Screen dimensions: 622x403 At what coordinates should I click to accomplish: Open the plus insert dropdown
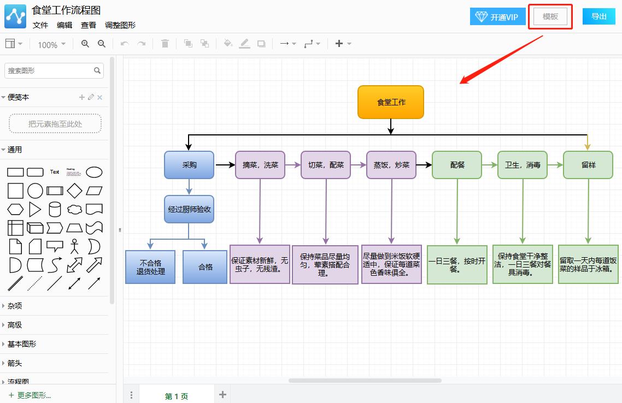(343, 44)
